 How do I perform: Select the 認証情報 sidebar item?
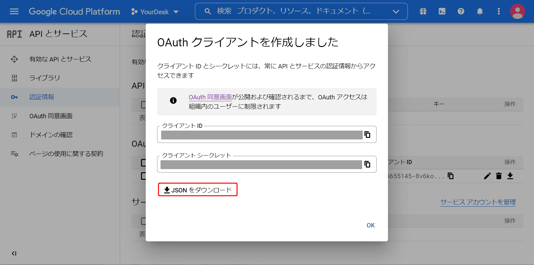[x=60, y=97]
